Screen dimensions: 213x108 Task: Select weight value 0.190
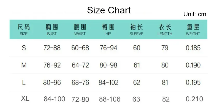point(193,65)
